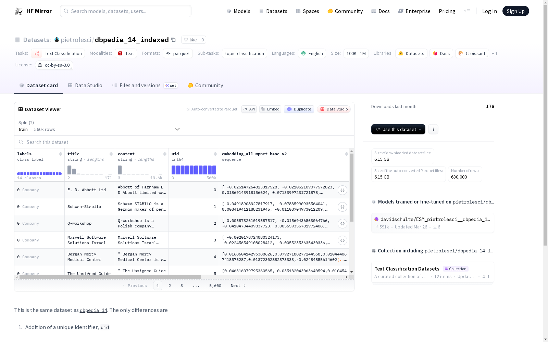Open Spaces in the top navigation
The height and width of the screenshot is (342, 548).
coord(308,11)
